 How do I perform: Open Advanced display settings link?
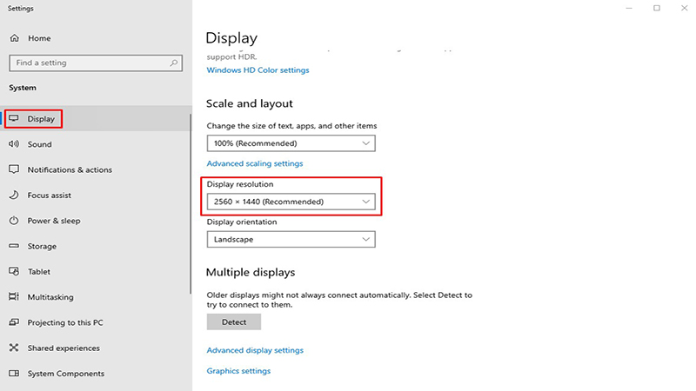click(x=255, y=350)
